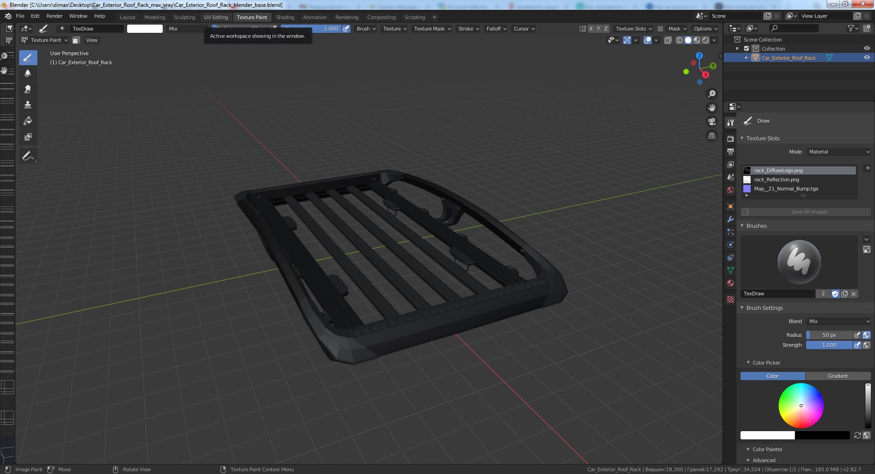
Task: Switch to the Compositing workspace tab
Action: point(381,17)
